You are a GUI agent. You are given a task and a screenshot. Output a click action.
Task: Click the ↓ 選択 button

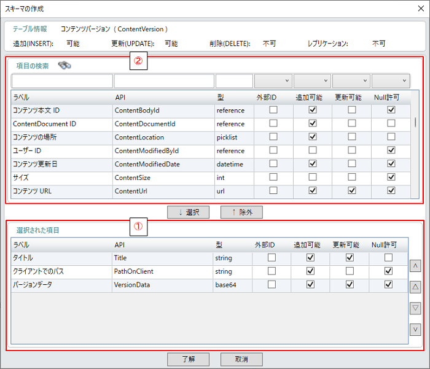coord(189,212)
